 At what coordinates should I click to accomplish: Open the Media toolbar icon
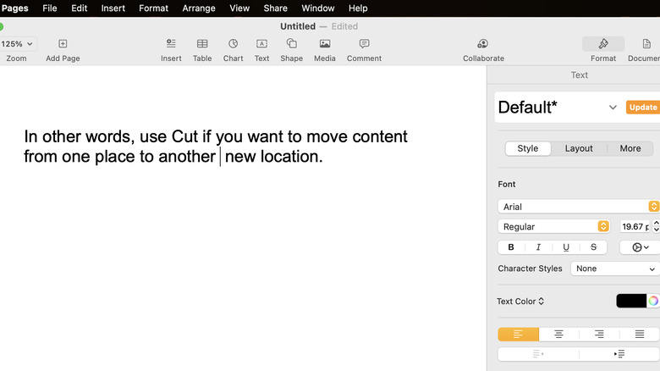click(324, 44)
